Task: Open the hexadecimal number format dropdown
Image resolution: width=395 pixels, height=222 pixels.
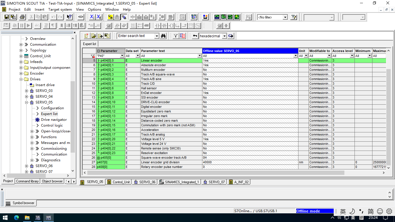Action: tap(224, 36)
